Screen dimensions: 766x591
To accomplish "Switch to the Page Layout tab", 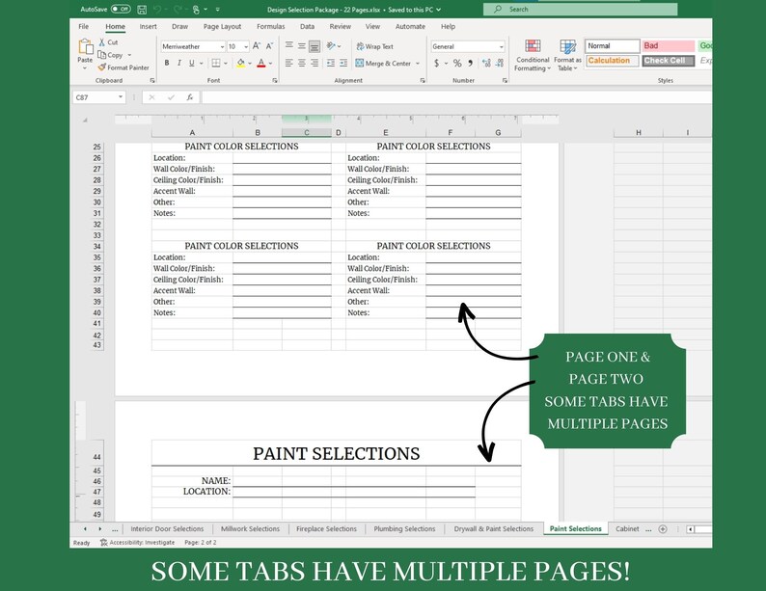I will pyautogui.click(x=222, y=26).
